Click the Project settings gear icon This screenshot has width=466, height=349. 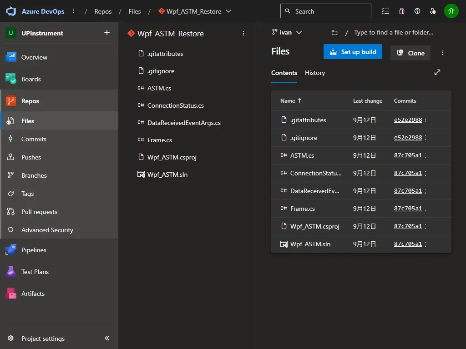click(11, 338)
